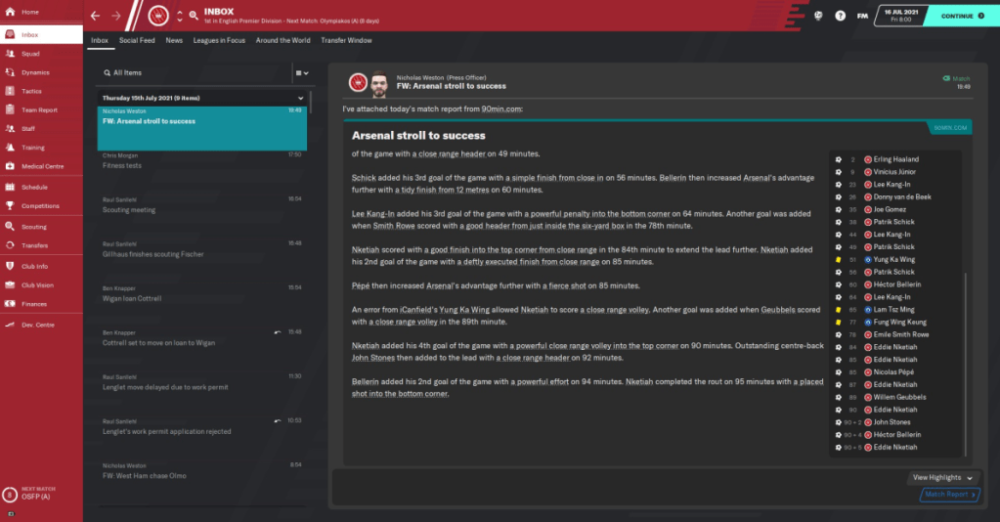This screenshot has width=1000, height=522.
Task: Open the Match Report button
Action: (949, 495)
